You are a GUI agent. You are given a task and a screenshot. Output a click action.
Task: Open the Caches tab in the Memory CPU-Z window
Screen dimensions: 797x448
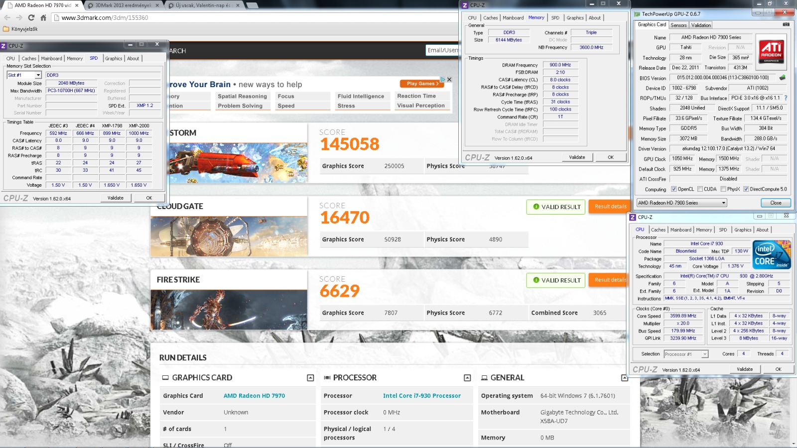[490, 18]
